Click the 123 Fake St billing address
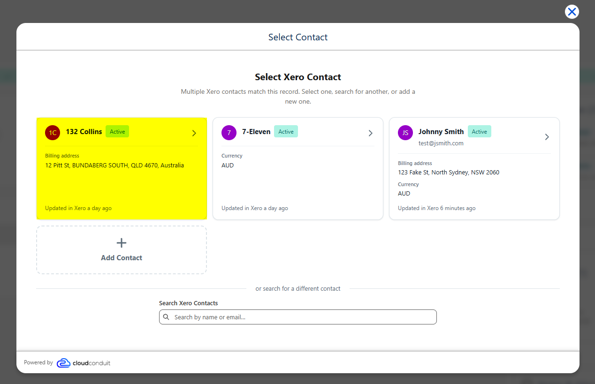 (449, 173)
